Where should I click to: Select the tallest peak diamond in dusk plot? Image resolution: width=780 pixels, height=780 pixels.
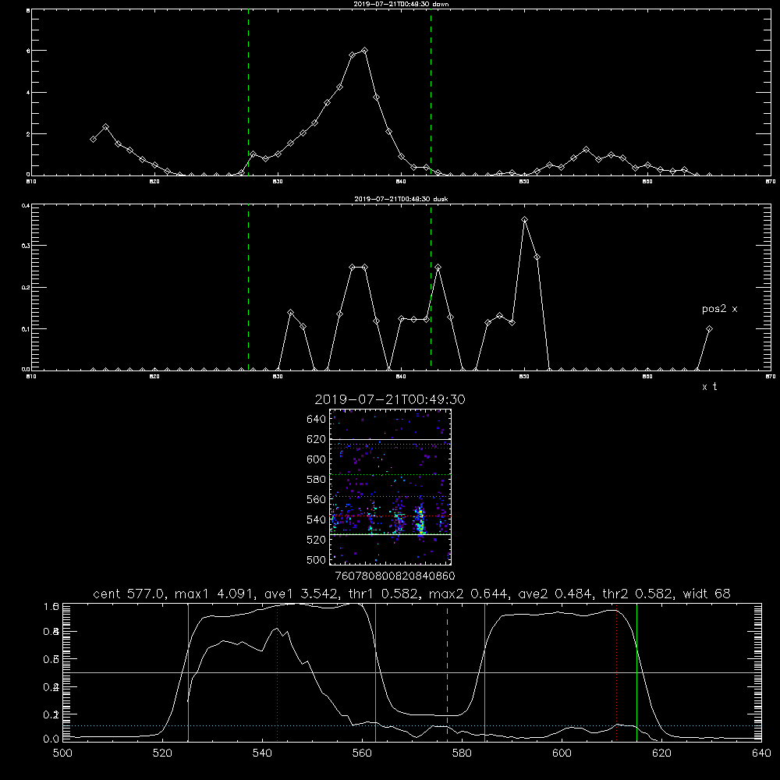pyautogui.click(x=524, y=220)
